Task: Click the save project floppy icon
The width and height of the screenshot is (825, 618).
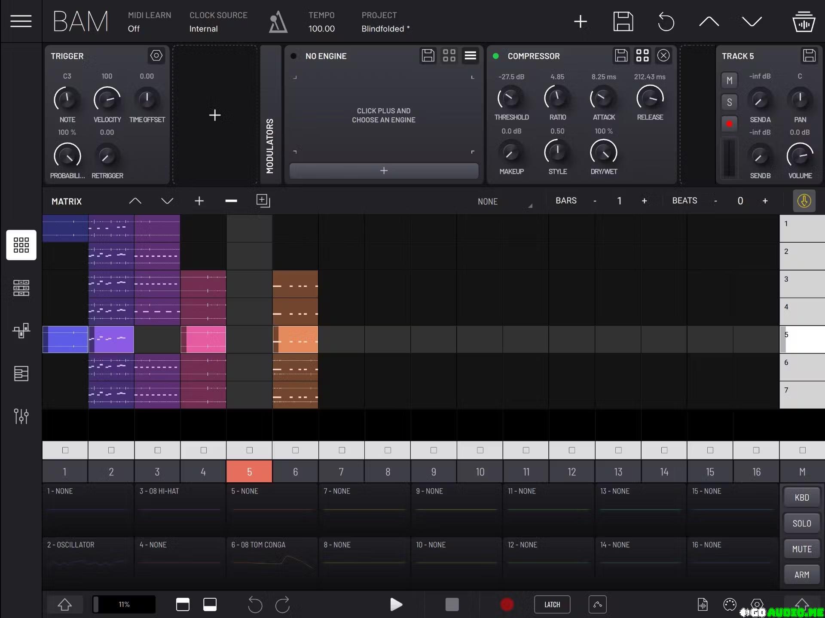Action: coord(623,21)
